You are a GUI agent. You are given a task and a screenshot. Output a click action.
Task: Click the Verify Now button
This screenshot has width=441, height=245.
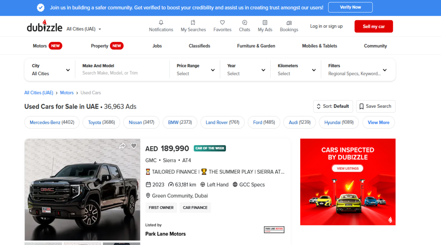coord(350,7)
